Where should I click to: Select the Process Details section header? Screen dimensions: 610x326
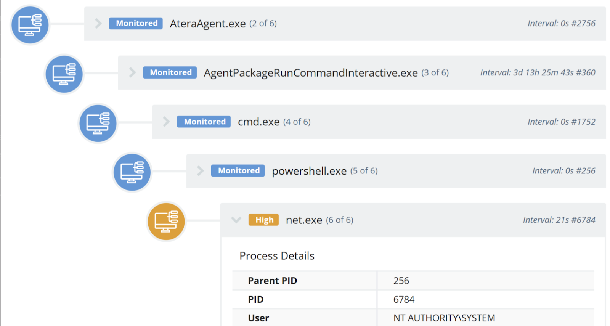[277, 255]
